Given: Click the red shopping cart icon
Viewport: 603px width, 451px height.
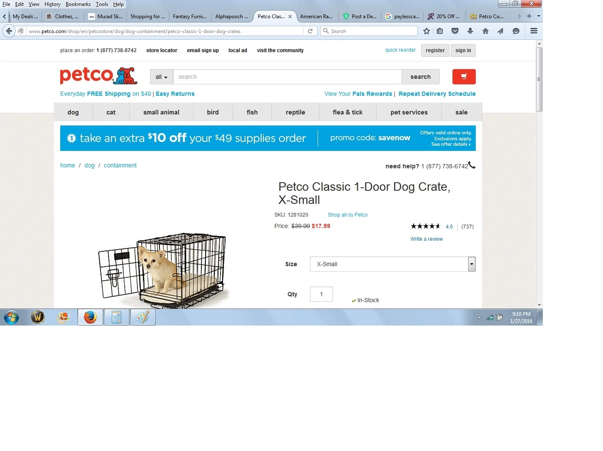Looking at the screenshot, I should point(464,77).
